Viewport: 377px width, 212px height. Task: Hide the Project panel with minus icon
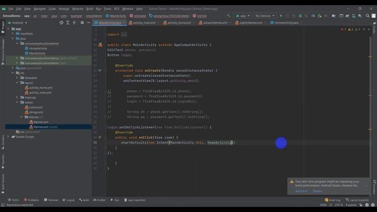[x=88, y=22]
